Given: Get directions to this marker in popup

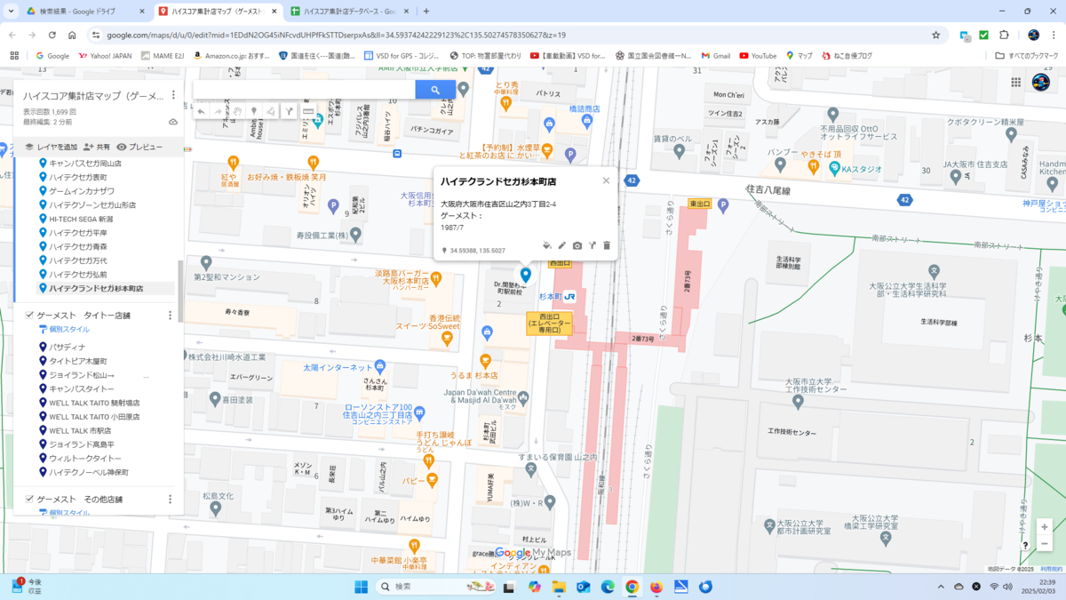Looking at the screenshot, I should pos(593,245).
